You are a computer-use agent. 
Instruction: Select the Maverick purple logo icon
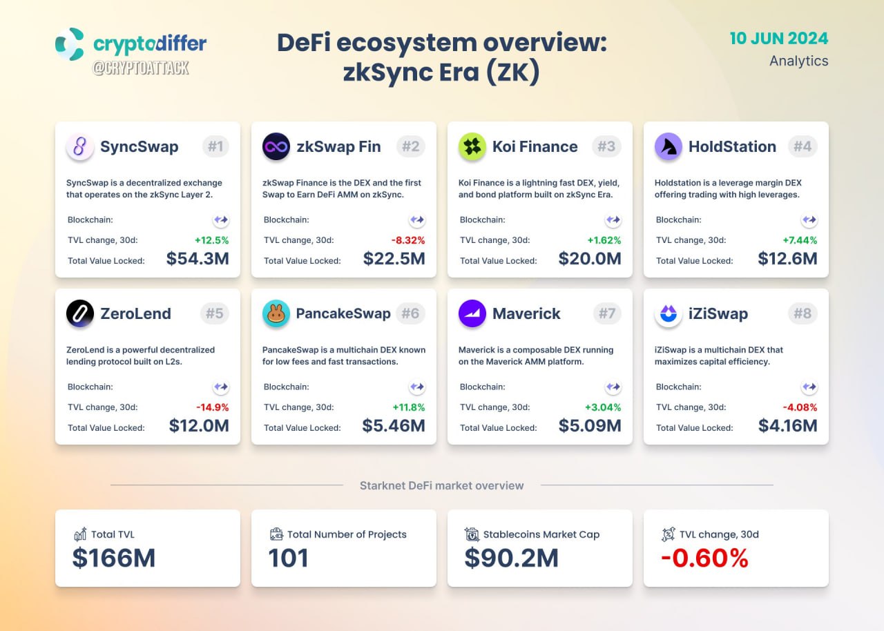[x=472, y=313]
